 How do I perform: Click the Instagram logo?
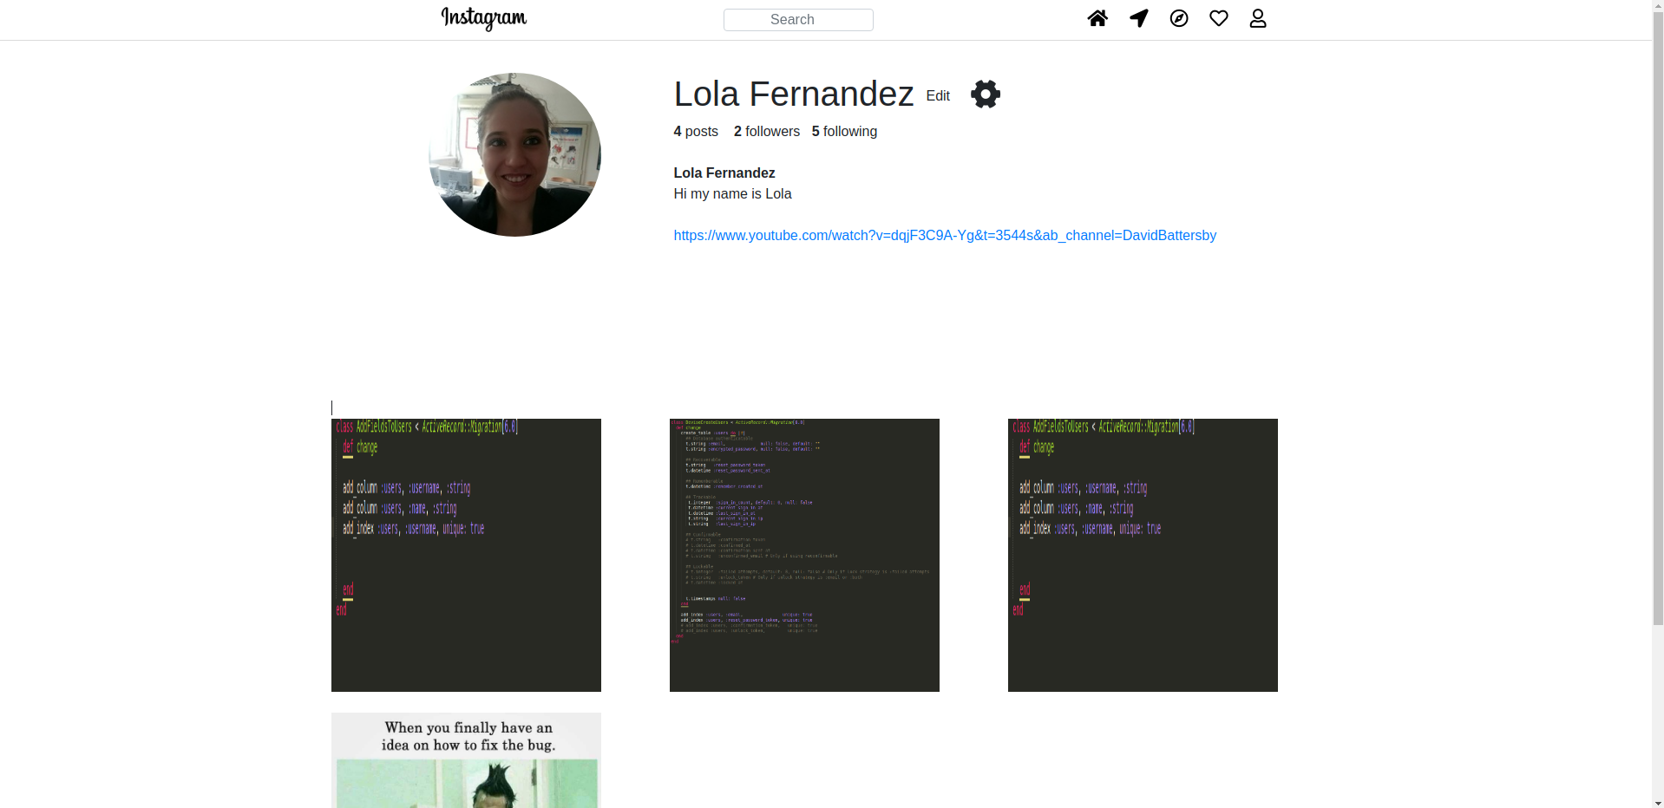click(483, 18)
